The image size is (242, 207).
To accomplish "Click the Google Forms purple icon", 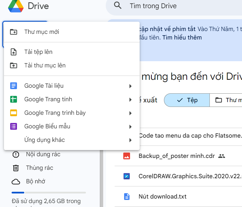I will pyautogui.click(x=14, y=126).
